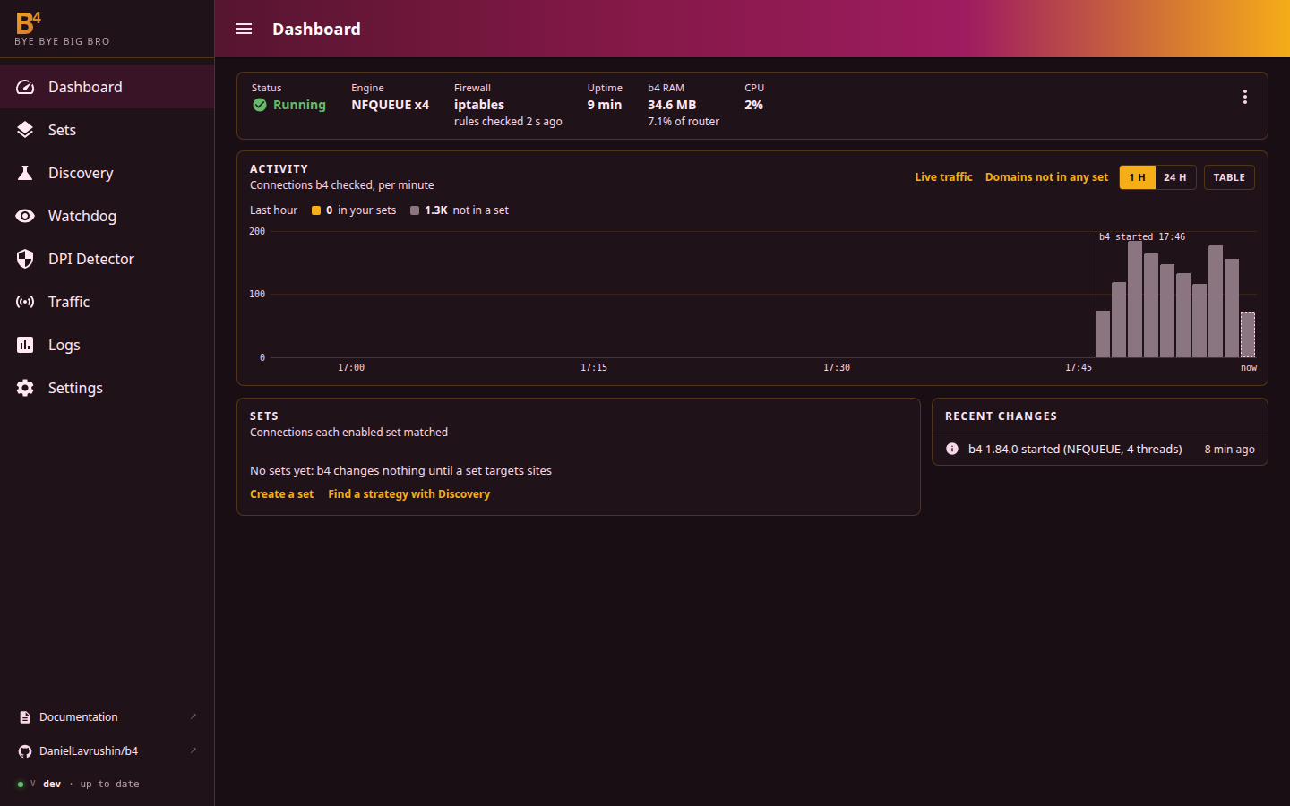Click the '34.6 MB' RAM value

click(672, 105)
